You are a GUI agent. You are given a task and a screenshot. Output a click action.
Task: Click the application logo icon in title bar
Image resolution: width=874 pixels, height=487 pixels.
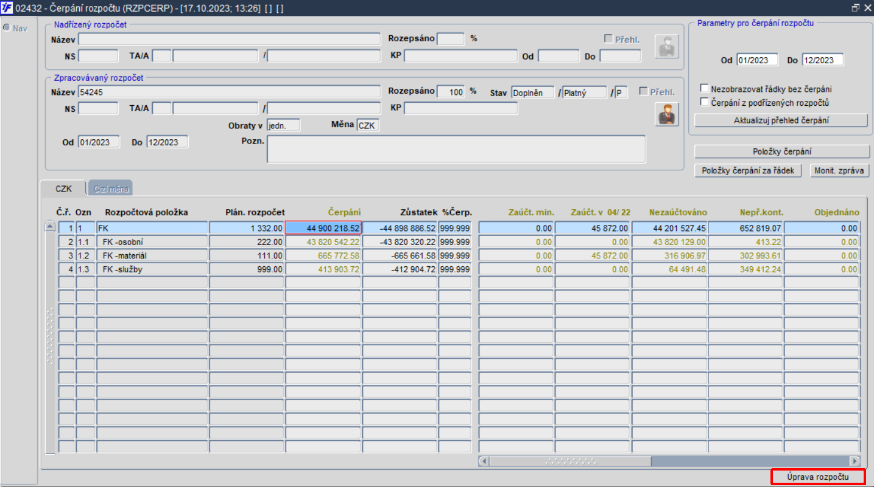tap(7, 8)
